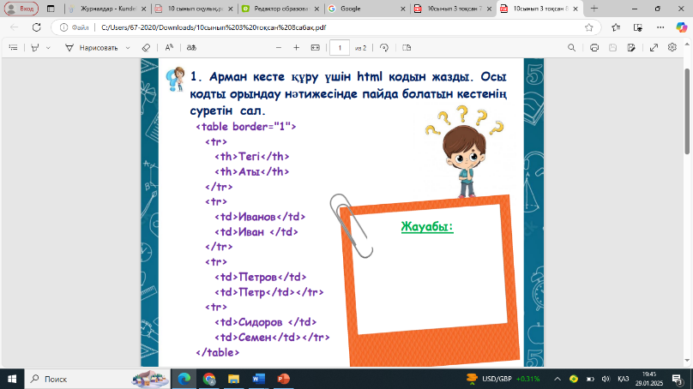
Task: Rotate the PDF page
Action: [384, 48]
